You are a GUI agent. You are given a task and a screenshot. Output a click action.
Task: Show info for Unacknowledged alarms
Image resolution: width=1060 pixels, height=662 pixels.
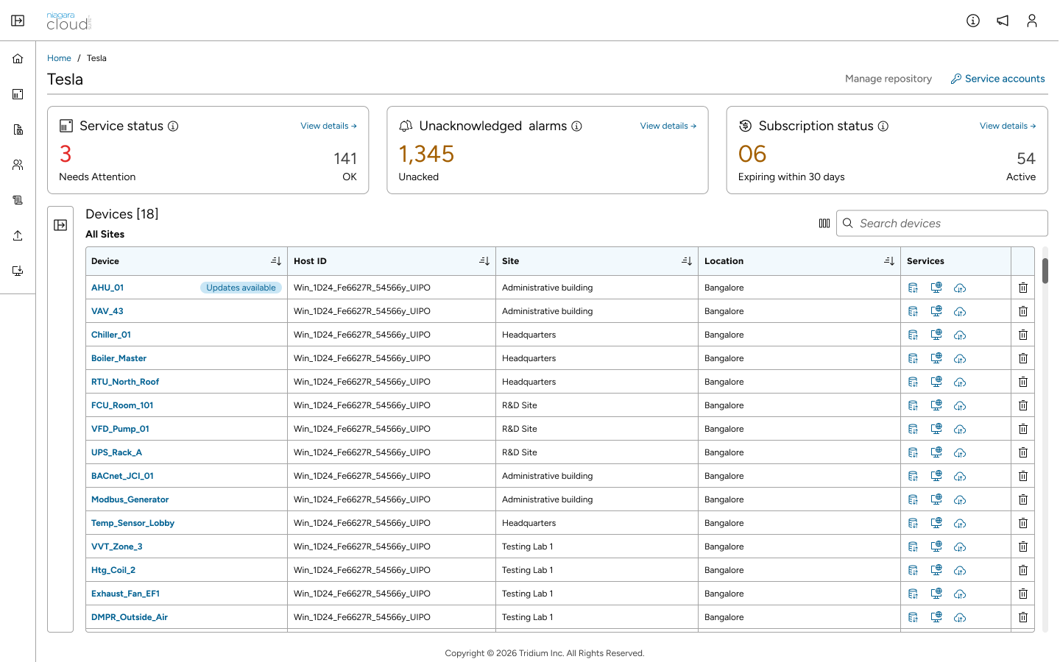577,126
